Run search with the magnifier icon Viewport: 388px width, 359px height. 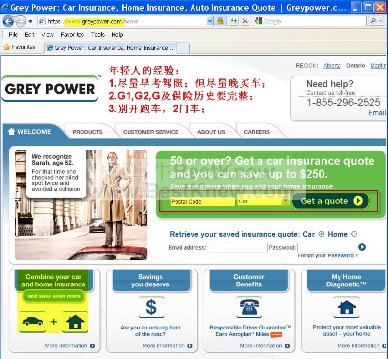click(373, 21)
